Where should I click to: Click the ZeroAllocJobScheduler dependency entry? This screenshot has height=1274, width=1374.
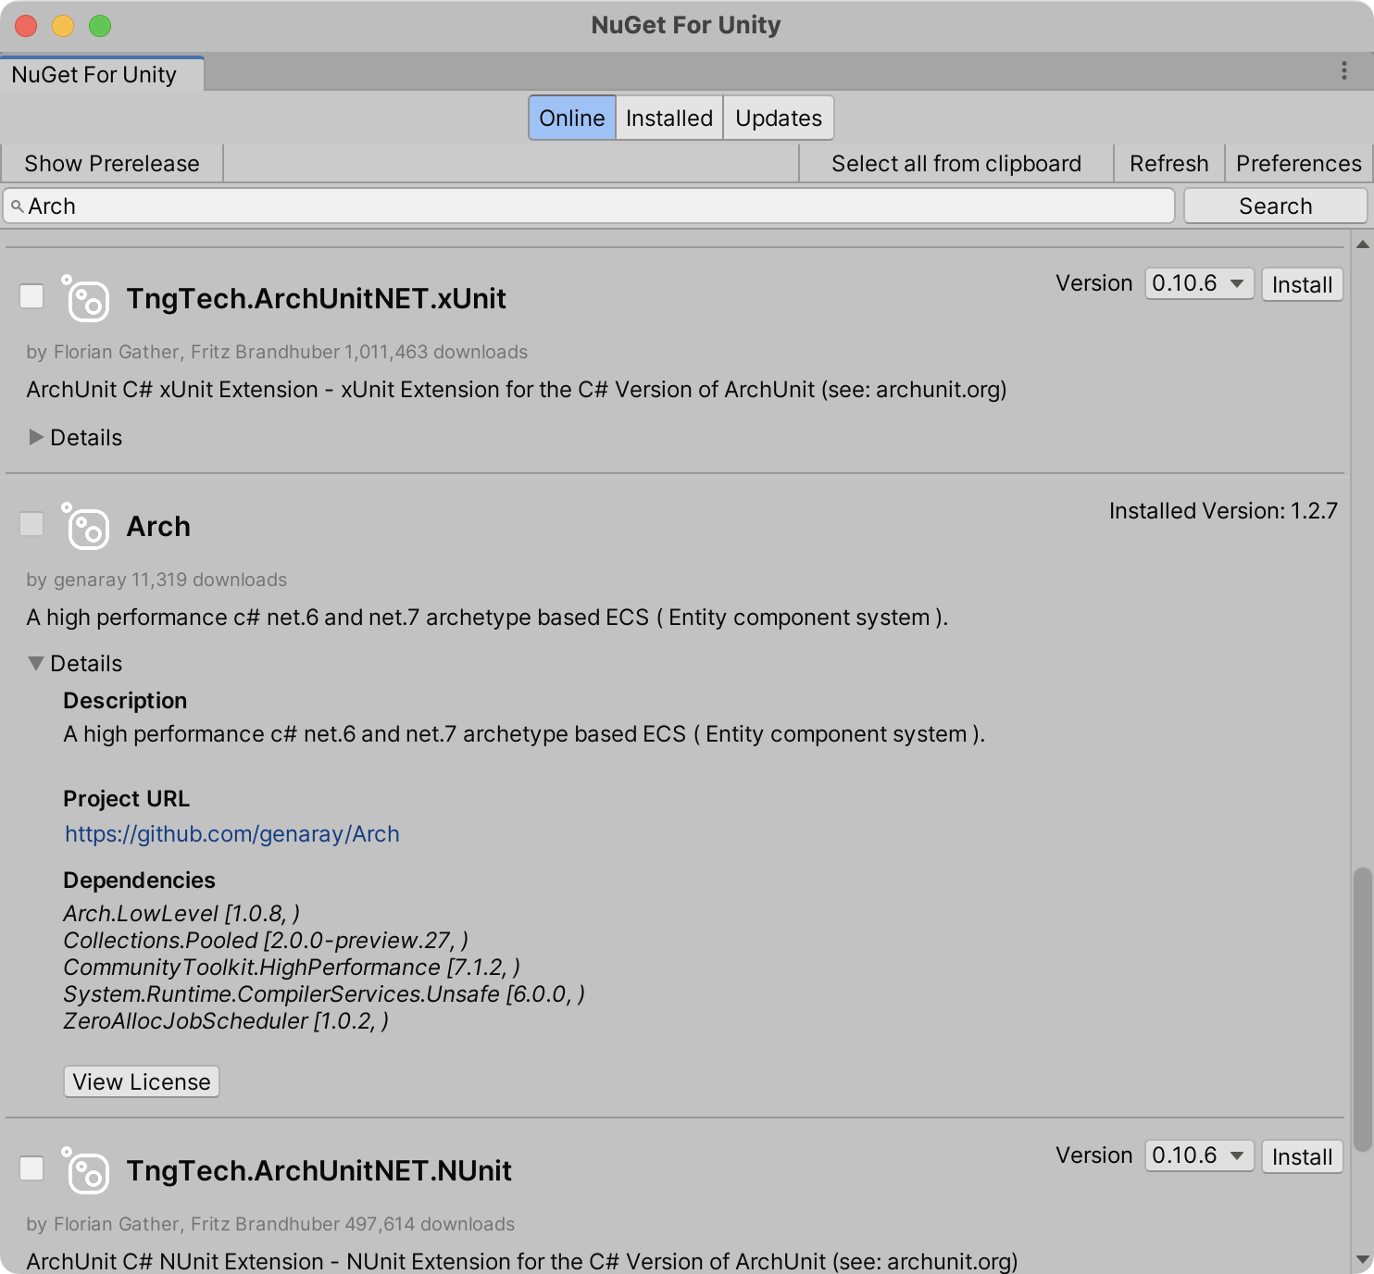coord(226,1021)
